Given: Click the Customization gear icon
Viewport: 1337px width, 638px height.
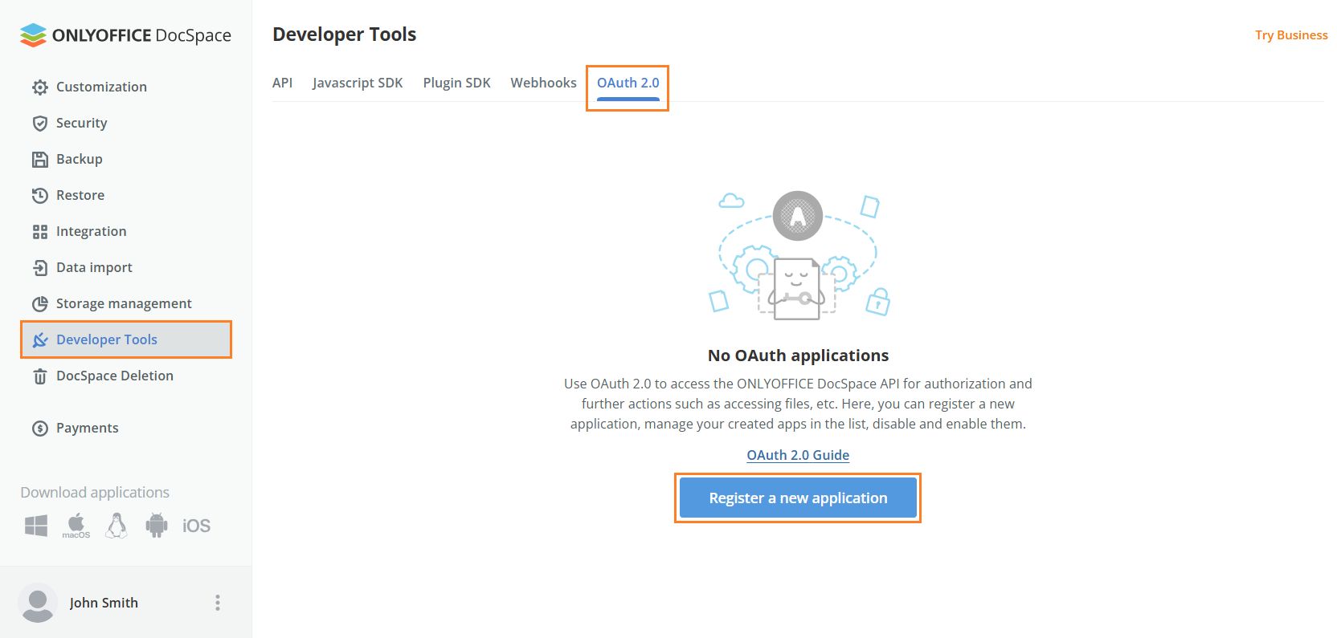Looking at the screenshot, I should pos(39,87).
